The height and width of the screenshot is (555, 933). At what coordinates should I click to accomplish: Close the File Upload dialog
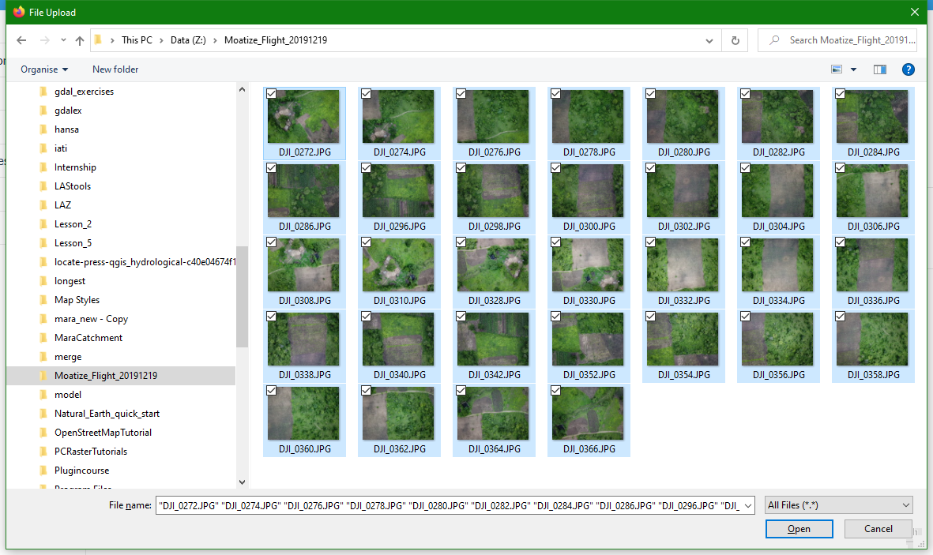point(915,12)
